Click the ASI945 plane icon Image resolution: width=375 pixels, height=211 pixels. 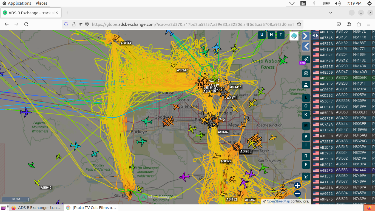click(37, 182)
